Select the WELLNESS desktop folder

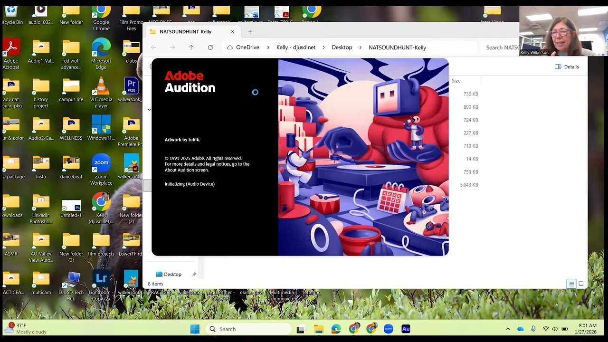click(71, 128)
